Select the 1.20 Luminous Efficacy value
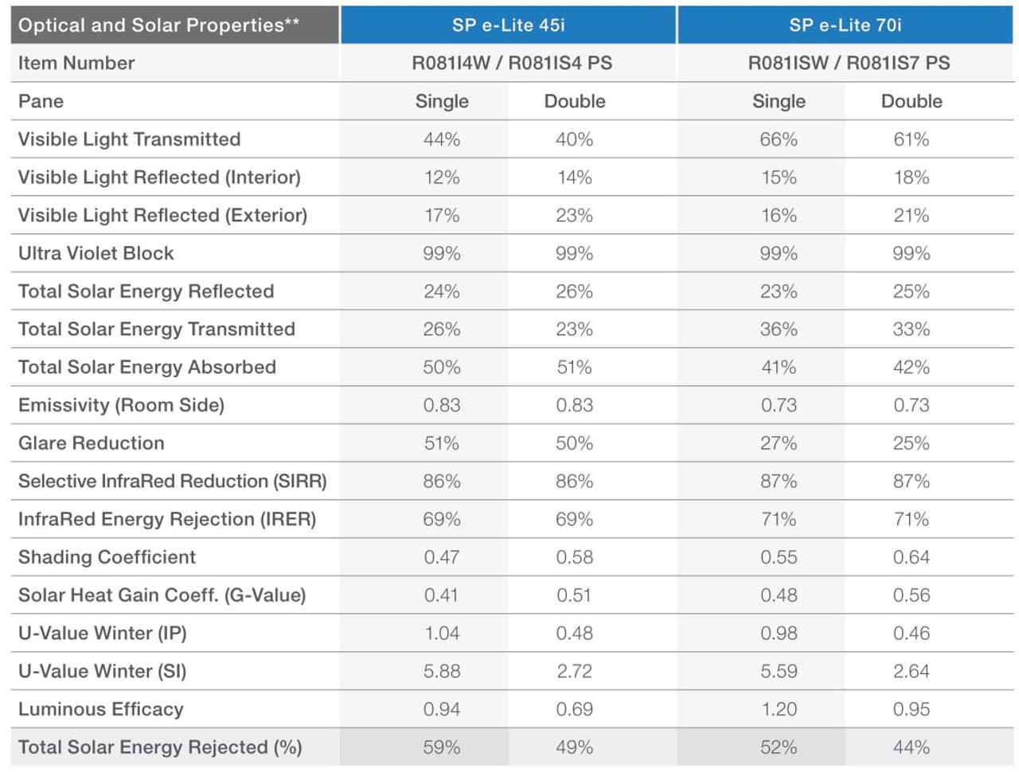 779,709
